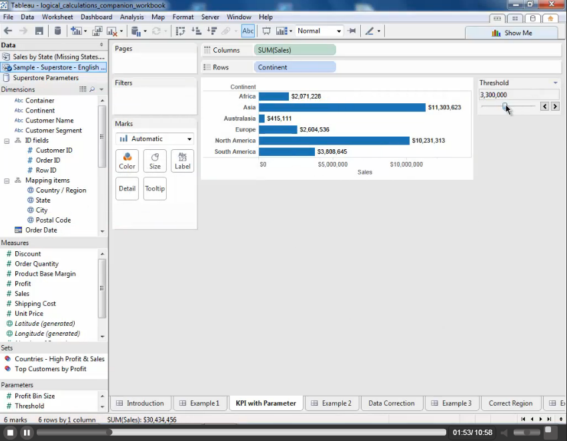Click the Threshold right increment arrow

point(555,106)
